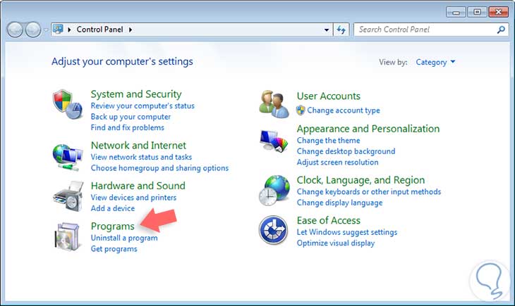Viewport: 515px width, 306px height.
Task: Open the Programs category heading
Action: (x=113, y=226)
